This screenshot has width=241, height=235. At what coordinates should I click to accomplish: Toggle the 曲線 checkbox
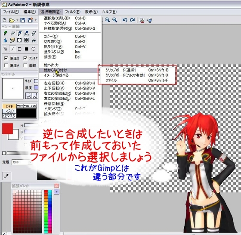coord(25,65)
